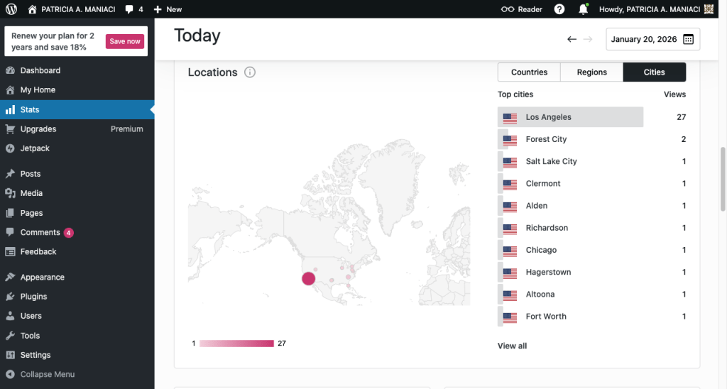Switch to the Regions tab
The height and width of the screenshot is (389, 727).
(x=591, y=72)
